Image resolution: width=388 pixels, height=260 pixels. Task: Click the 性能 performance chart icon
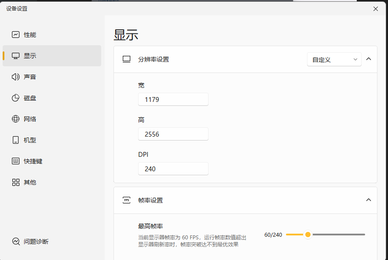click(16, 35)
